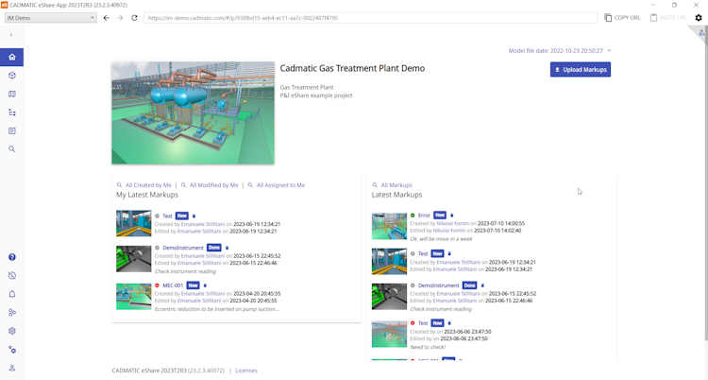Click the Upload Markups button

click(581, 69)
